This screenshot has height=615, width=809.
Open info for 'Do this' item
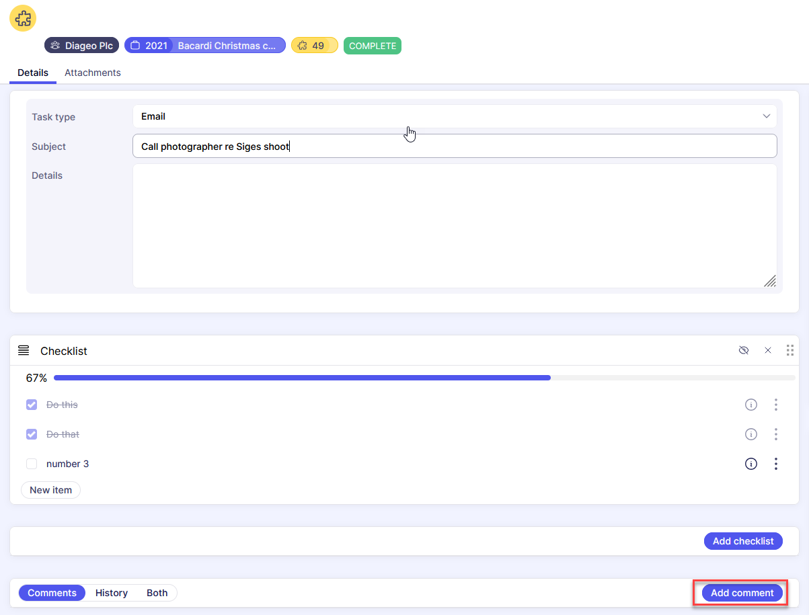tap(751, 405)
